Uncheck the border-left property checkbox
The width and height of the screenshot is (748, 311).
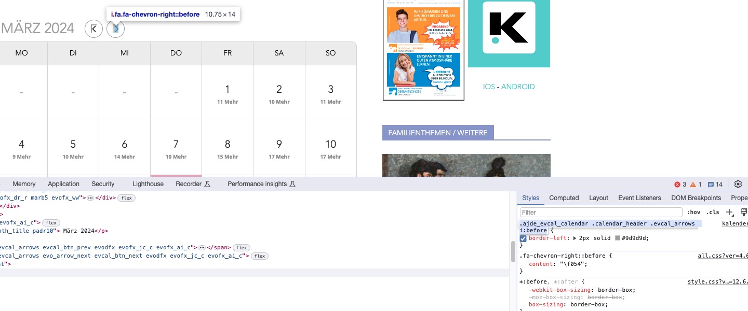524,238
